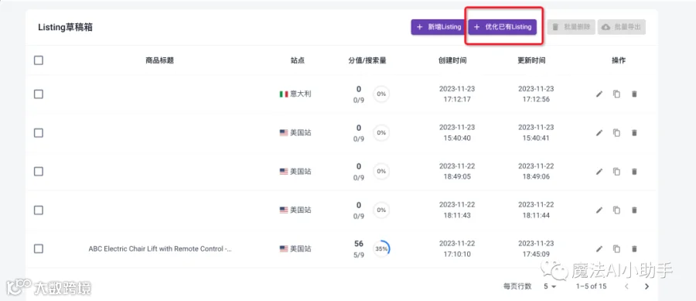Click the 1–5 of 15 pagination text
This screenshot has width=696, height=301.
[592, 286]
